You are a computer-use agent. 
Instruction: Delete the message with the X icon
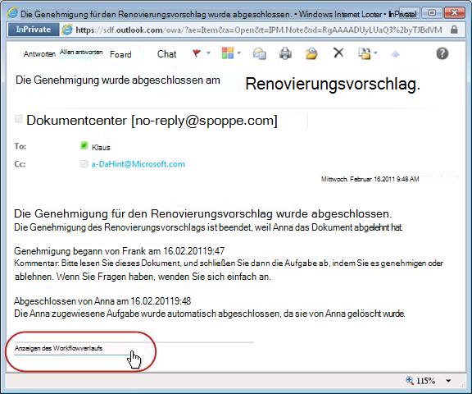coord(338,53)
